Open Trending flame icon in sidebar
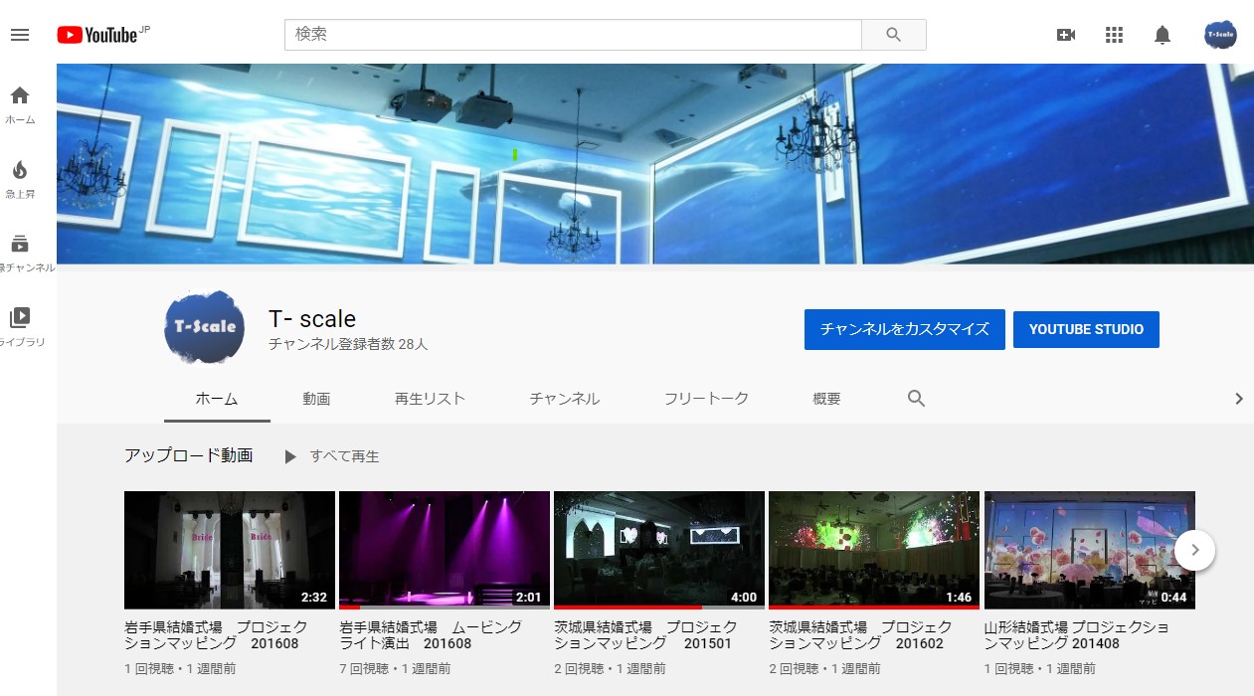Viewport: 1254px width, 696px height. (20, 178)
